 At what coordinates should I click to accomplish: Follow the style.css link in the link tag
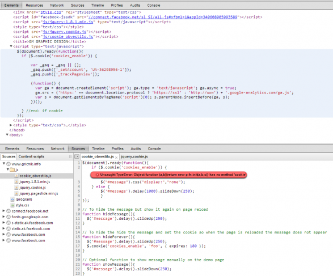[x=50, y=12]
